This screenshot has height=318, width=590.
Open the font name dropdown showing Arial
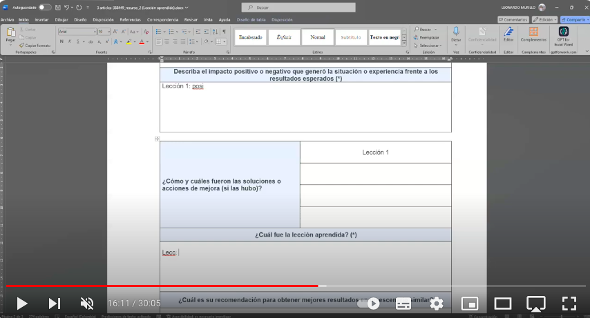[76, 32]
